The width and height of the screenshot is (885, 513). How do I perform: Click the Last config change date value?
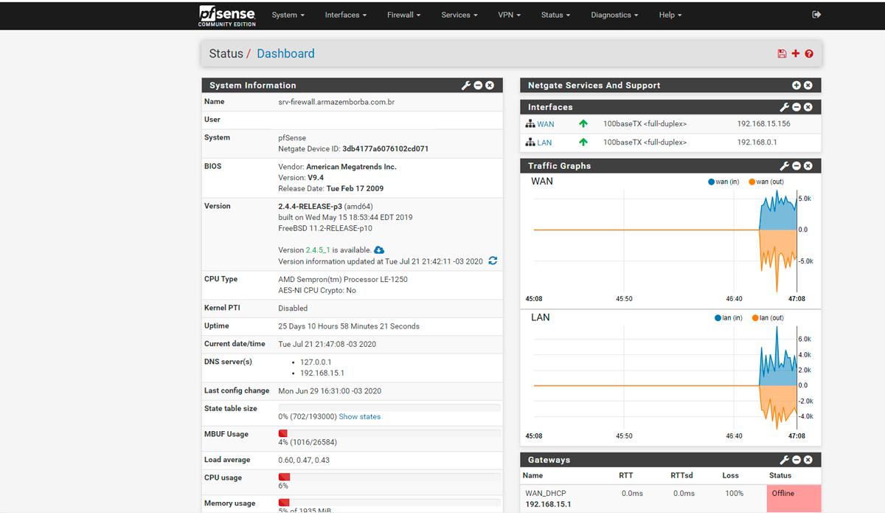[x=330, y=391]
